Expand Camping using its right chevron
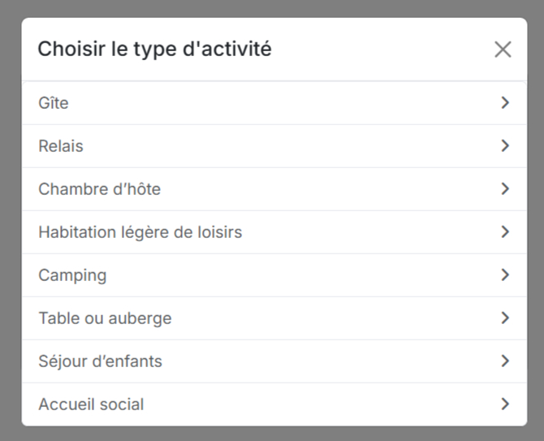 click(x=505, y=275)
